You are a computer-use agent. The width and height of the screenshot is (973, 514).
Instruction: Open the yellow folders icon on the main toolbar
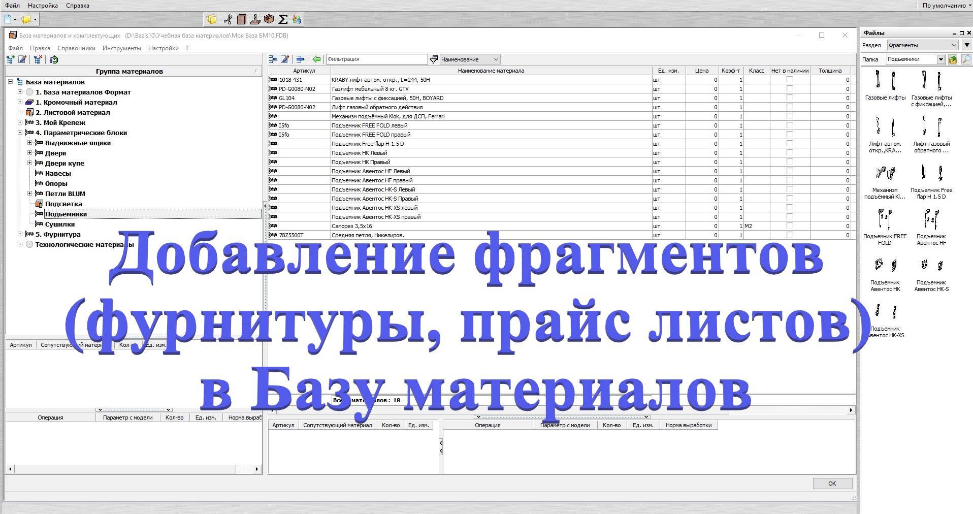click(211, 19)
